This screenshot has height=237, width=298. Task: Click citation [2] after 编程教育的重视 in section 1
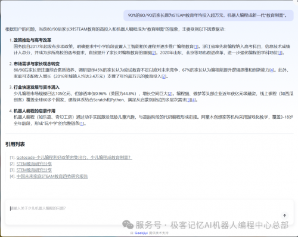154,53
